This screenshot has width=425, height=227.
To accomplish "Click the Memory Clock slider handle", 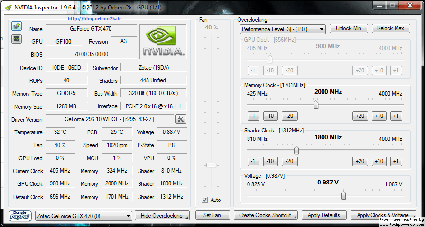I will (x=316, y=105).
